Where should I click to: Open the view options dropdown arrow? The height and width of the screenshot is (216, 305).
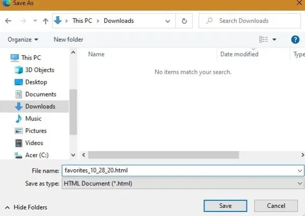click(274, 40)
